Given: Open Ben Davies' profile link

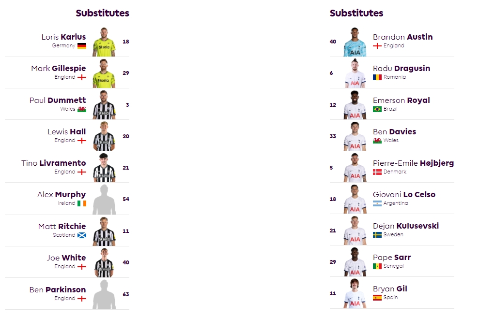Looking at the screenshot, I should click(394, 131).
